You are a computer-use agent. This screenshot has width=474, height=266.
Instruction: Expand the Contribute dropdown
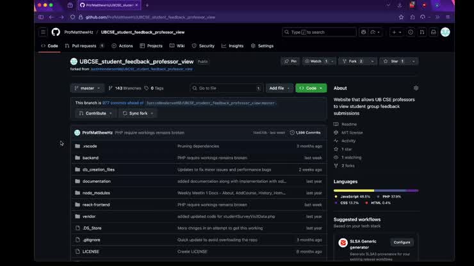(x=95, y=113)
